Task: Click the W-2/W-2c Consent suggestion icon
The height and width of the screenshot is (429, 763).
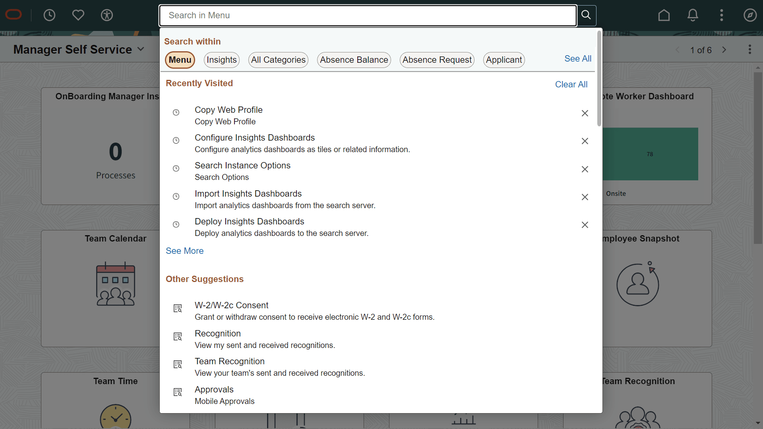Action: click(x=178, y=308)
